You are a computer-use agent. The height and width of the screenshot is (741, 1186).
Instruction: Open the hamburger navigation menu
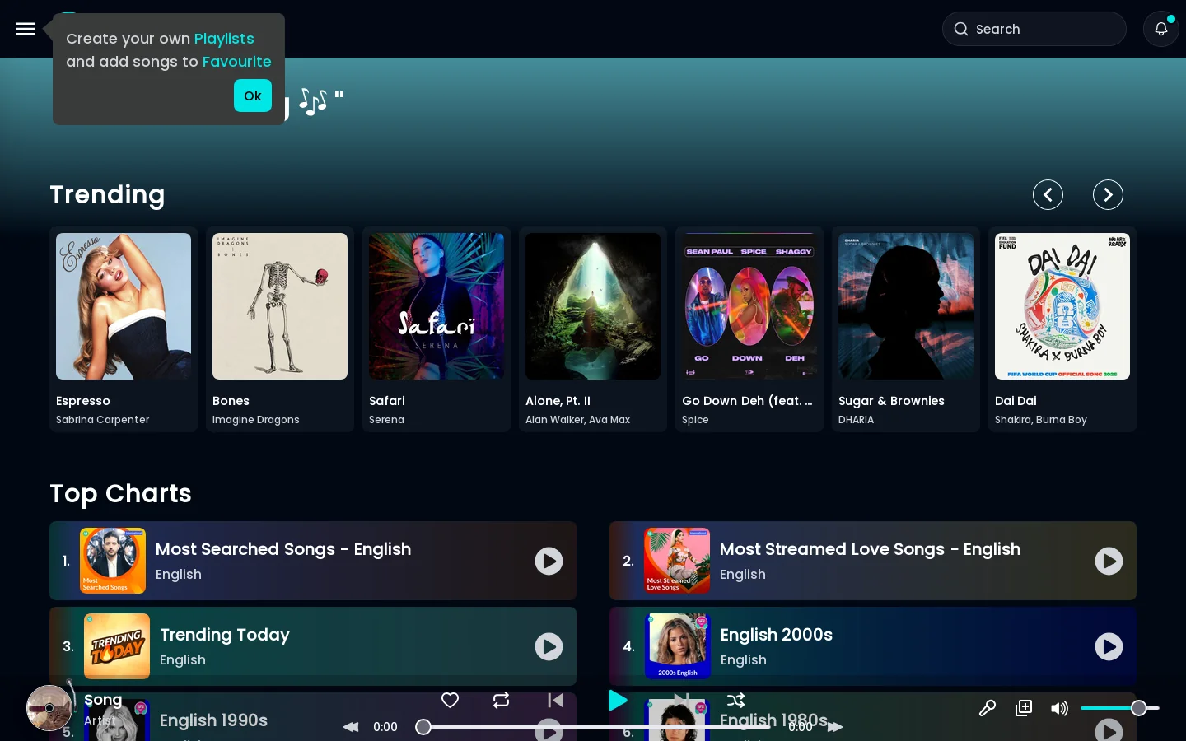click(x=26, y=29)
